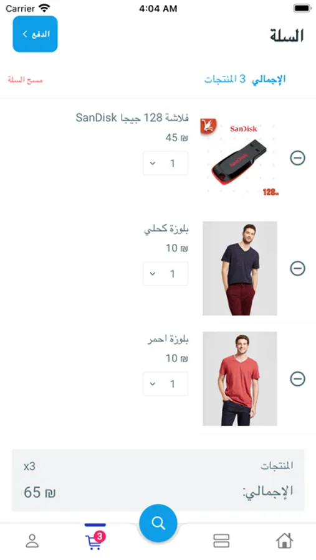Open search with blue magnifier button
The image size is (316, 560).
(x=158, y=523)
